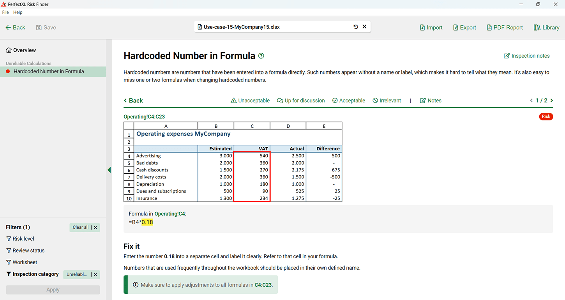Go to next issue using the right pagination arrow
The width and height of the screenshot is (565, 300).
[552, 101]
